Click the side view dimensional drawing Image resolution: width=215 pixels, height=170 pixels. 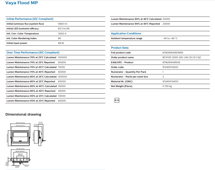pyautogui.click(x=40, y=134)
